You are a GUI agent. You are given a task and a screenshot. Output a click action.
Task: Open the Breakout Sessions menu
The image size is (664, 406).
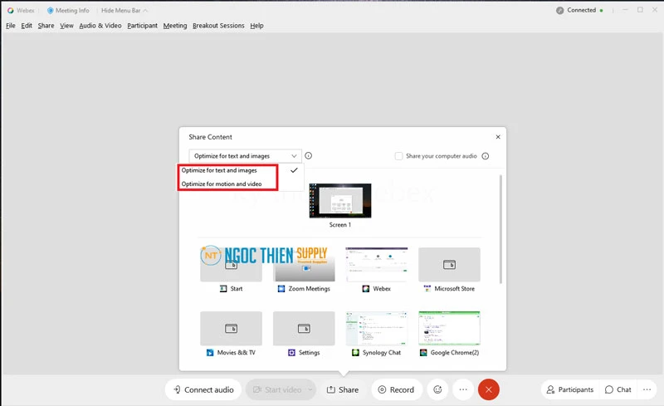[218, 26]
